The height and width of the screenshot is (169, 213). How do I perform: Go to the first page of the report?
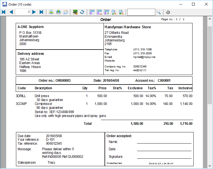click(x=4, y=12)
